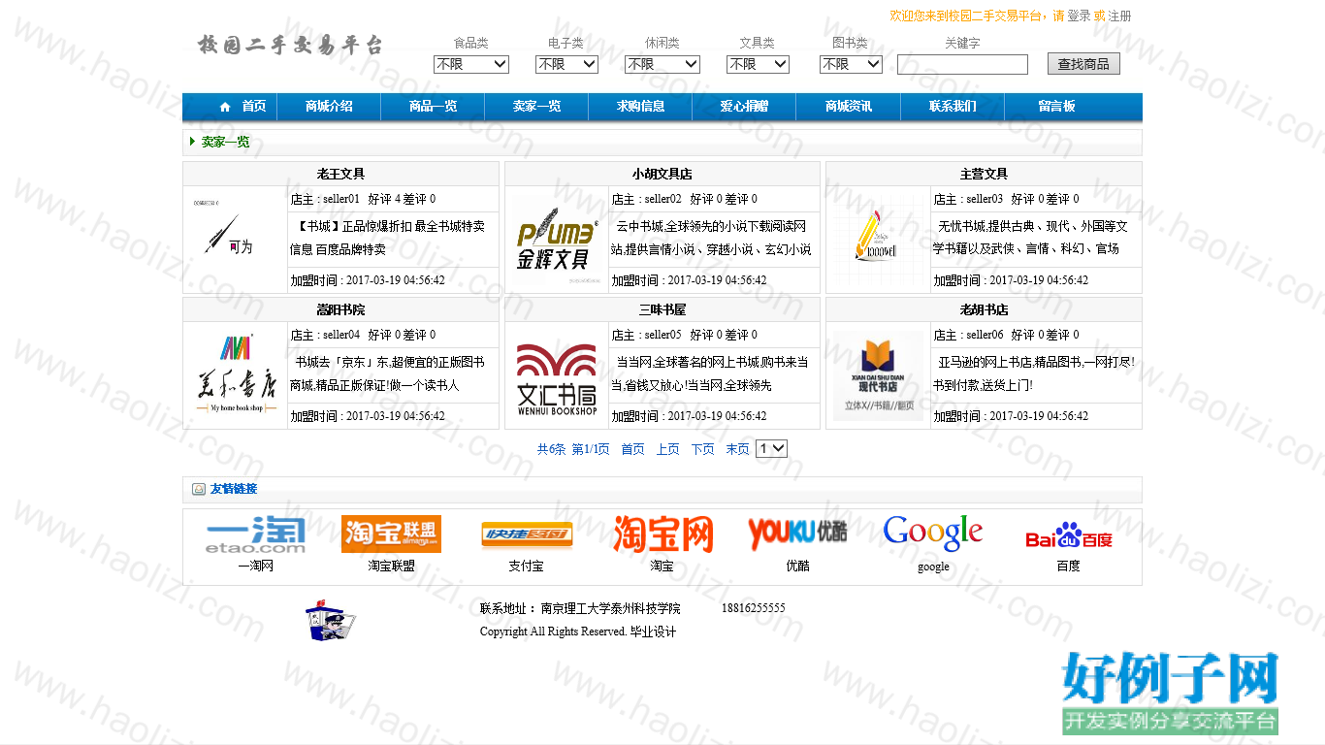Screen dimensions: 1325x745
Task: Click the 末页 pagination link
Action: [x=737, y=449]
